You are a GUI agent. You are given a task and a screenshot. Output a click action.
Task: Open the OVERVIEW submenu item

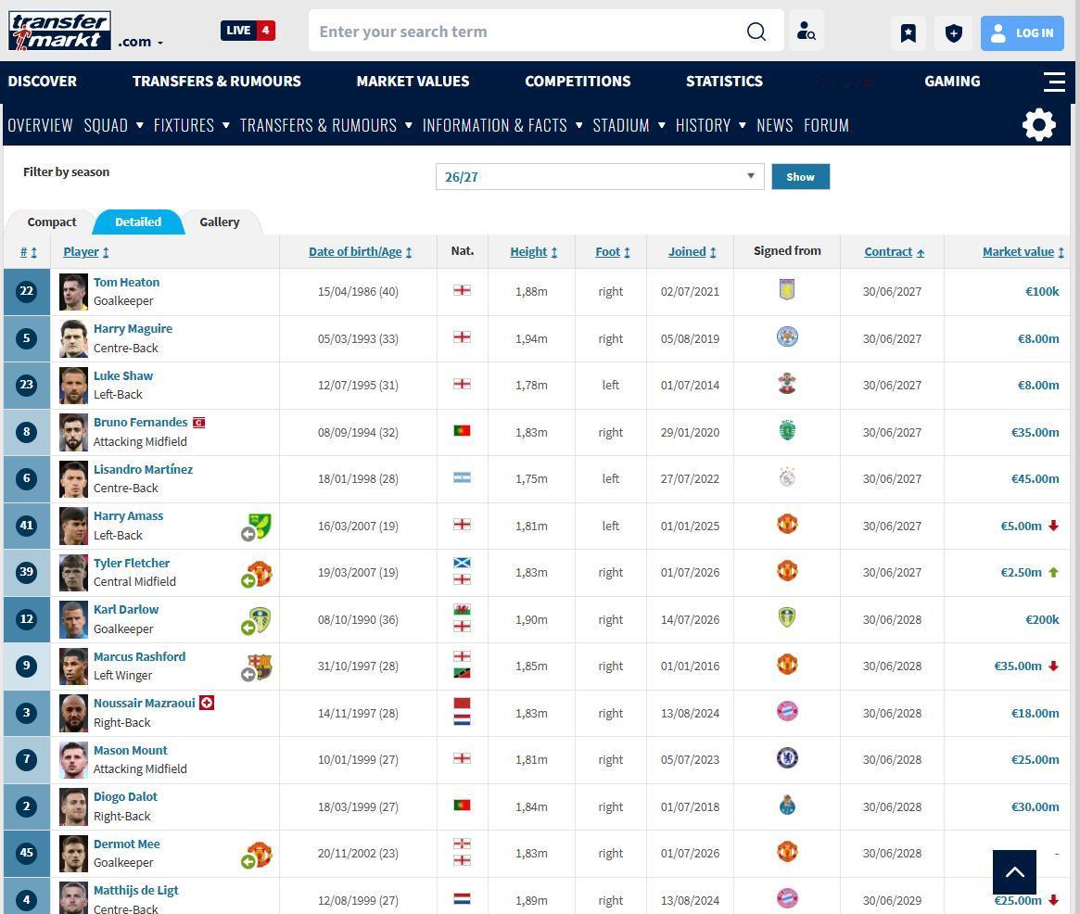[x=40, y=125]
